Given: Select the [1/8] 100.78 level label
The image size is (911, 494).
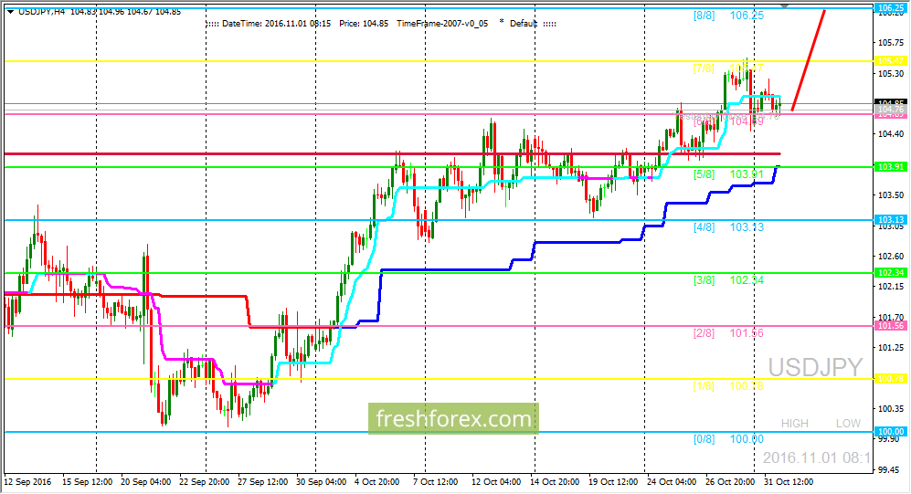Looking at the screenshot, I should click(729, 386).
